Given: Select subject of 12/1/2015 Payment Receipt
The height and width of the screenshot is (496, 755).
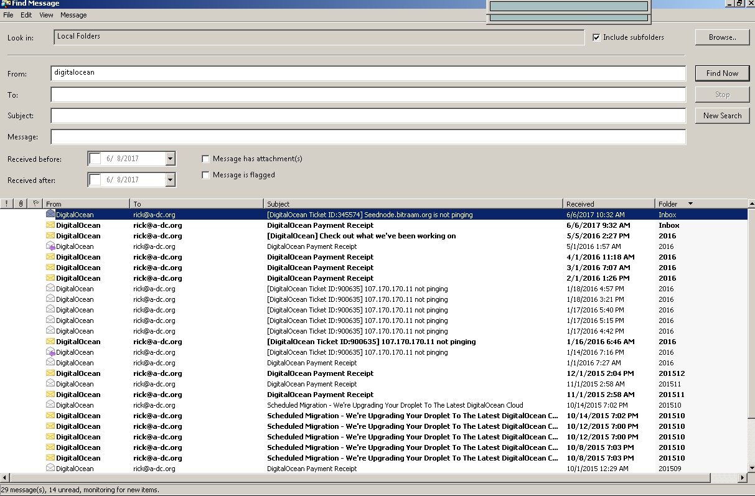Looking at the screenshot, I should point(321,373).
